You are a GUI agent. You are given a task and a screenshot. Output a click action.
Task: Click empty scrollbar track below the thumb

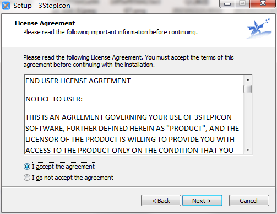click(248, 120)
